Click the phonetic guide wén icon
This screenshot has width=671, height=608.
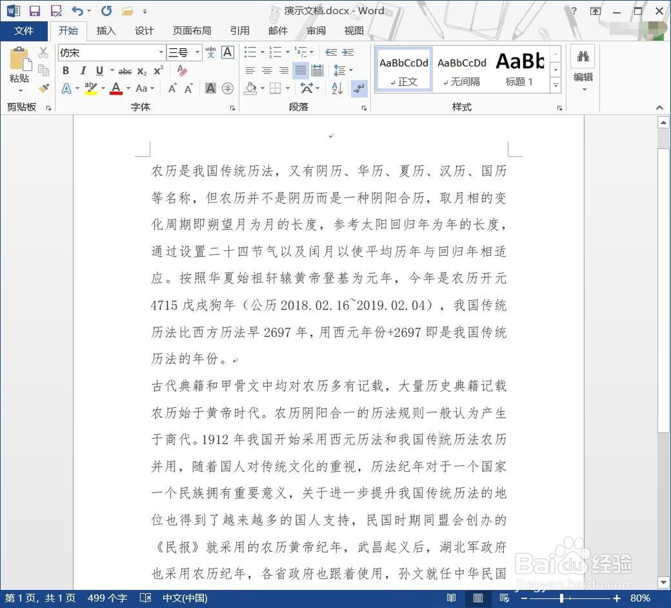[211, 52]
